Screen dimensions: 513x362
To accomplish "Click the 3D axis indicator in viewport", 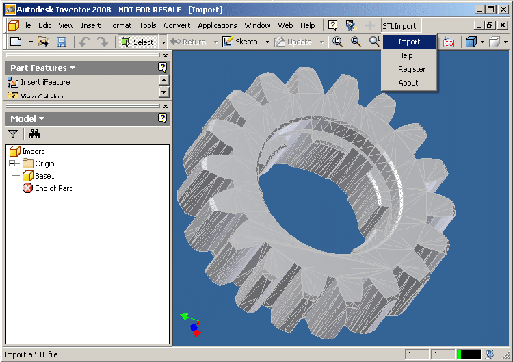I will point(192,324).
